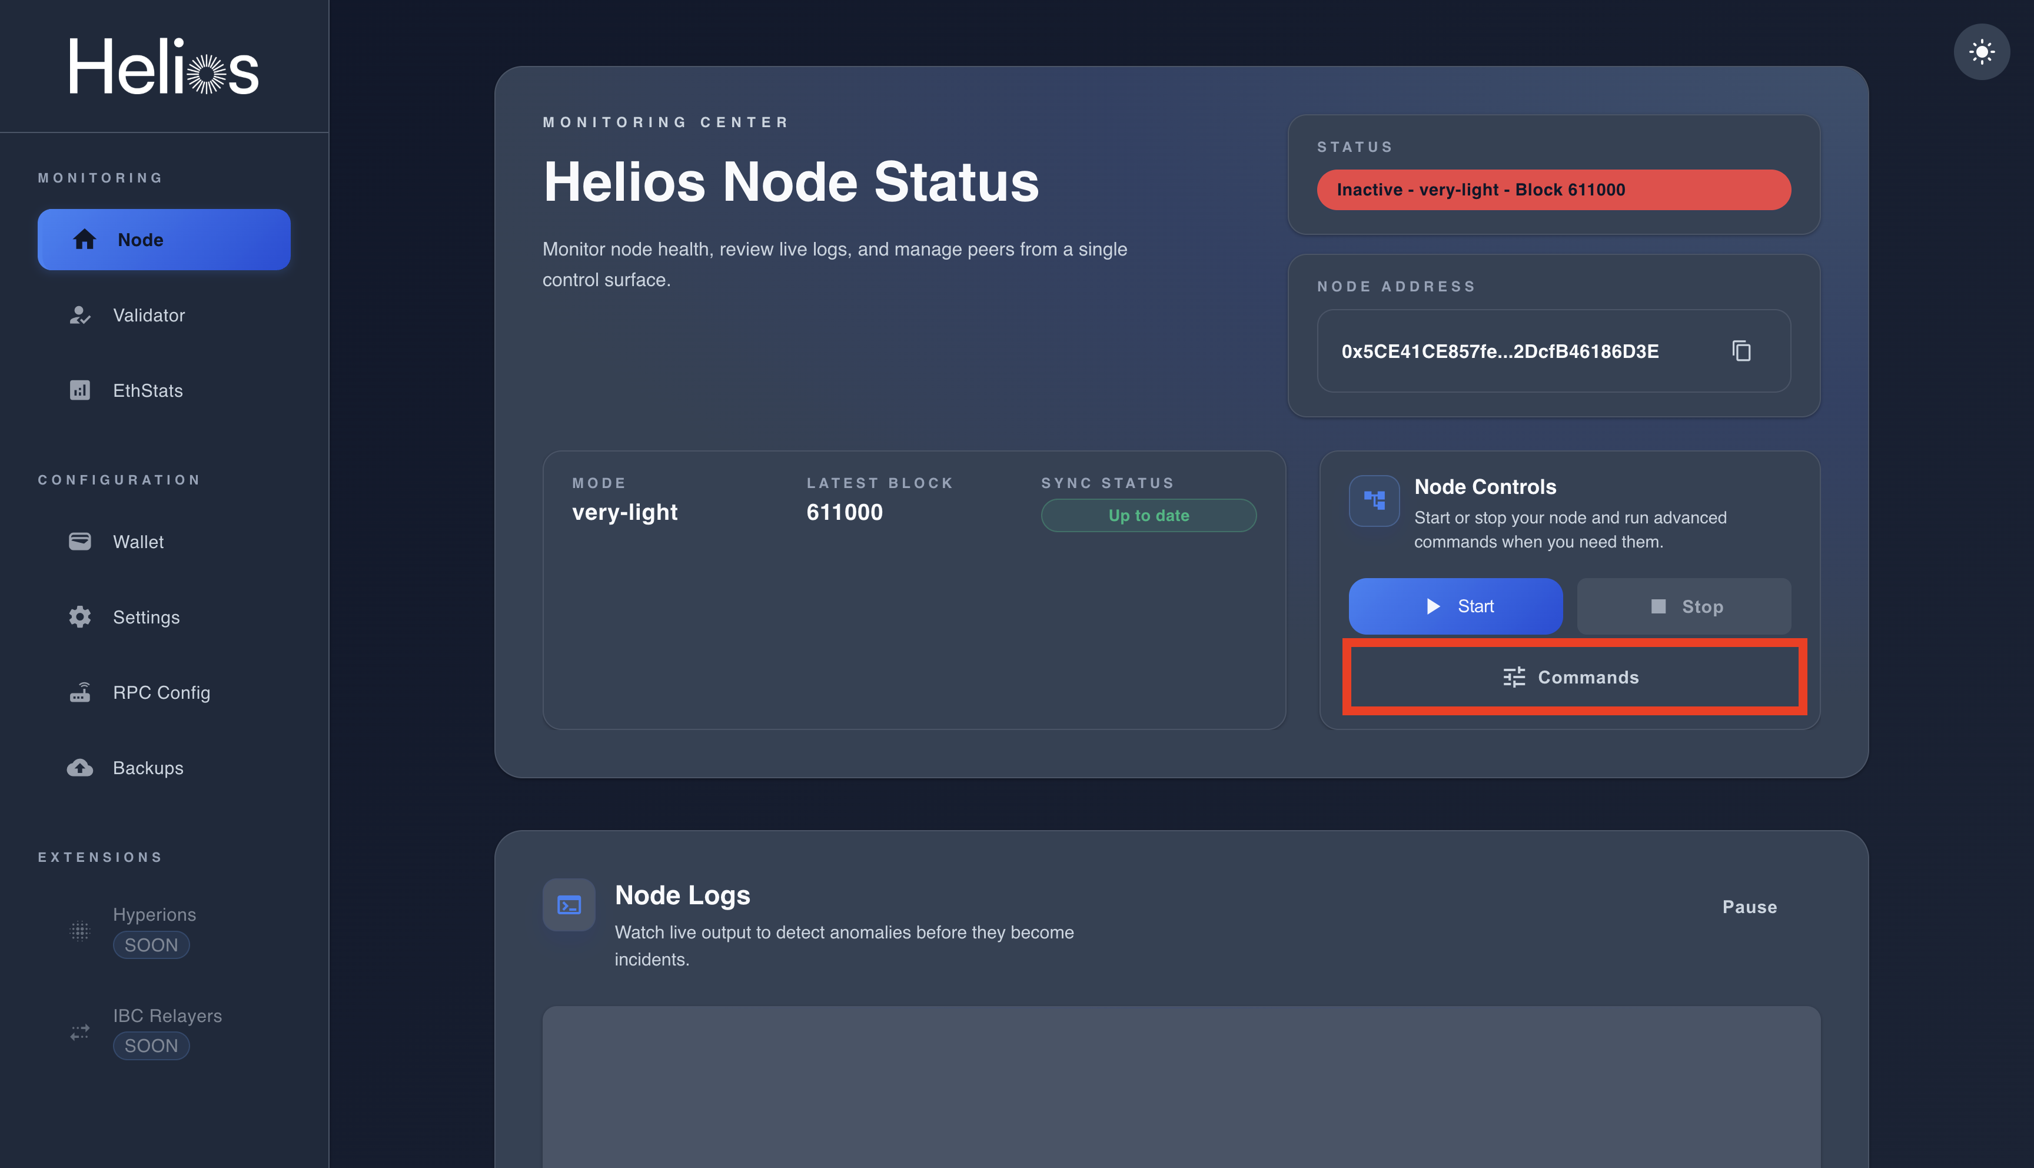This screenshot has width=2034, height=1168.
Task: Select the Hyperions extension item
Action: [154, 914]
